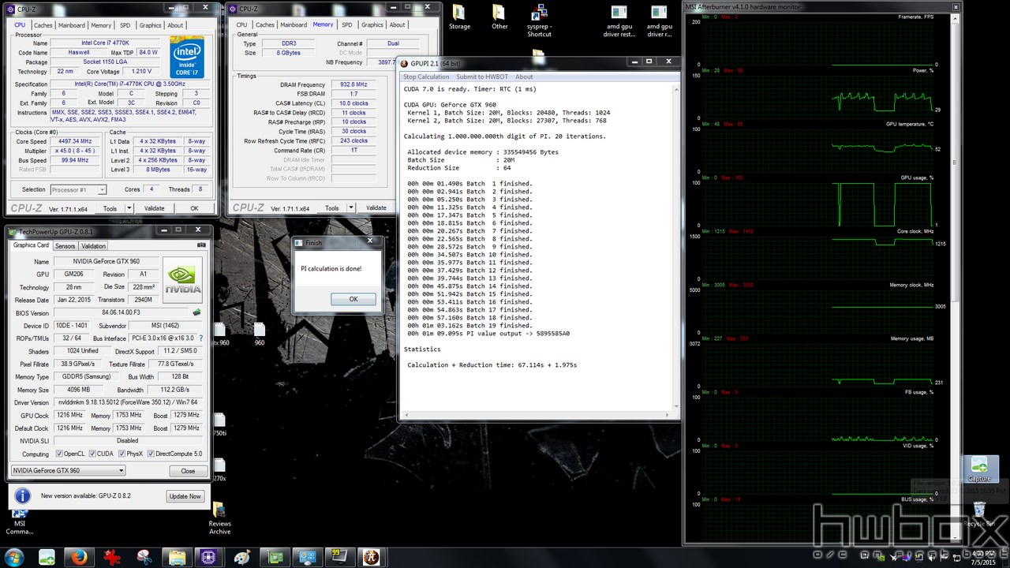Toggle the PhysX checkbox in GPU-Z
1010x568 pixels.
coord(121,454)
